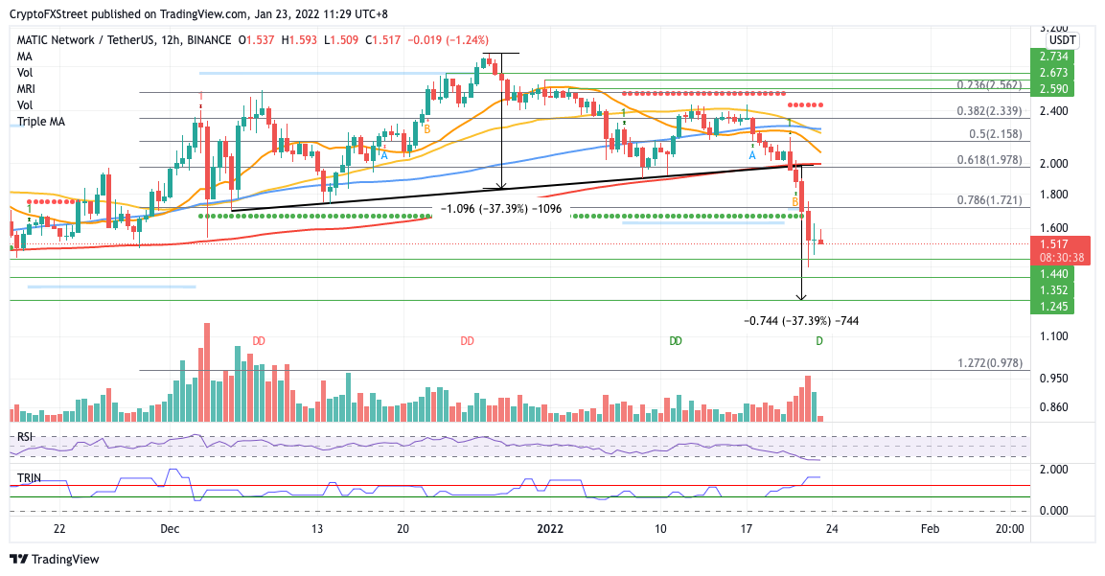Click the green D marker near Jan 24
This screenshot has width=1105, height=576.
[x=818, y=341]
